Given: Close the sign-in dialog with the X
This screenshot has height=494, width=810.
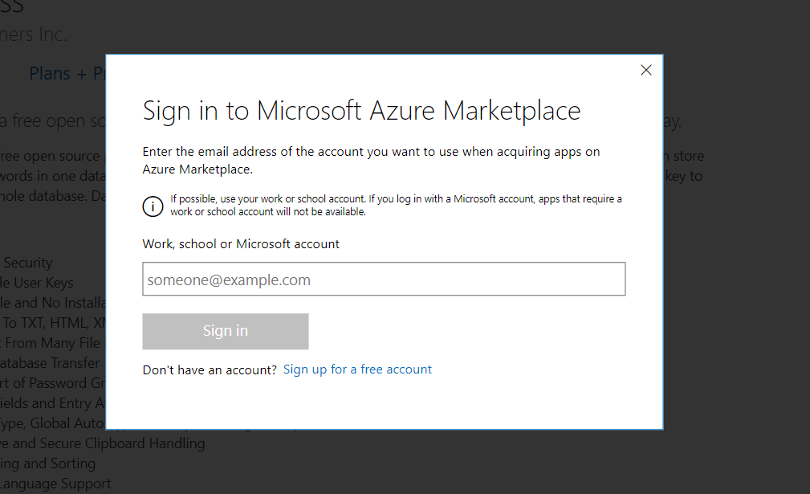Looking at the screenshot, I should pos(645,70).
